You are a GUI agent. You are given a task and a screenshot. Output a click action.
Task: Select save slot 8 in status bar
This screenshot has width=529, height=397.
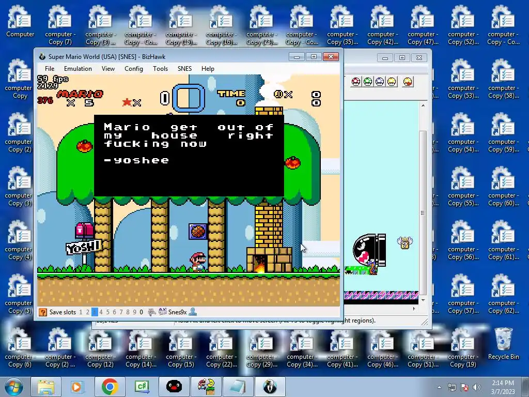pos(128,312)
